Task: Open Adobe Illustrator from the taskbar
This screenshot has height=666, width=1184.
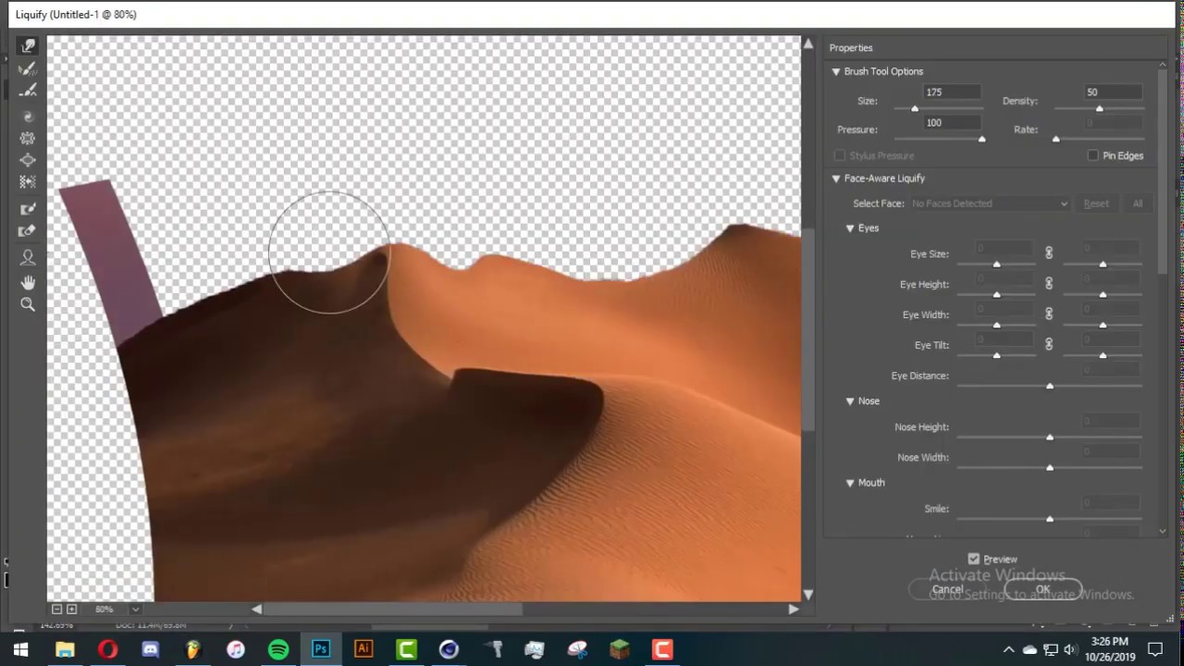Action: click(x=364, y=649)
